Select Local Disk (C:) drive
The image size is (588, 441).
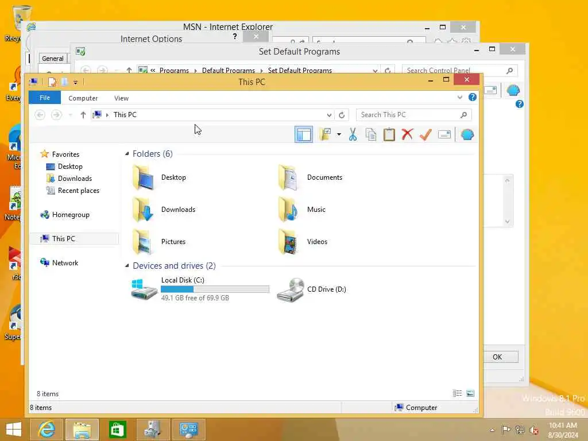click(x=200, y=289)
